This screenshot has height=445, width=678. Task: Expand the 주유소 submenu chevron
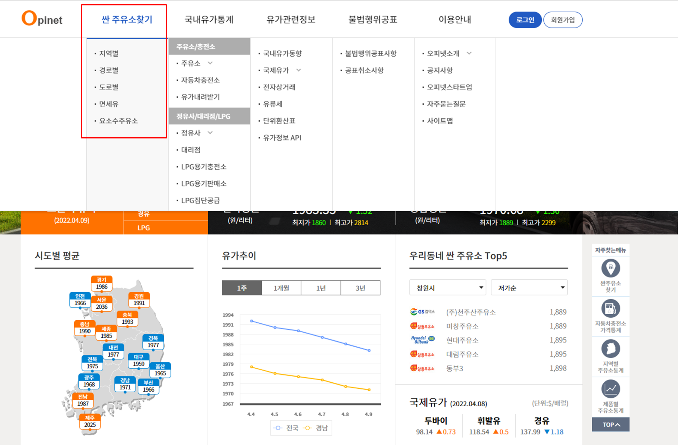coord(210,63)
